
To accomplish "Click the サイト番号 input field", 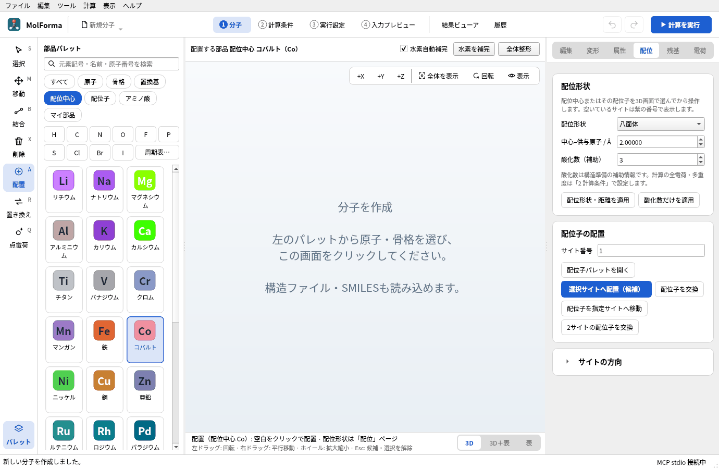I will (651, 251).
